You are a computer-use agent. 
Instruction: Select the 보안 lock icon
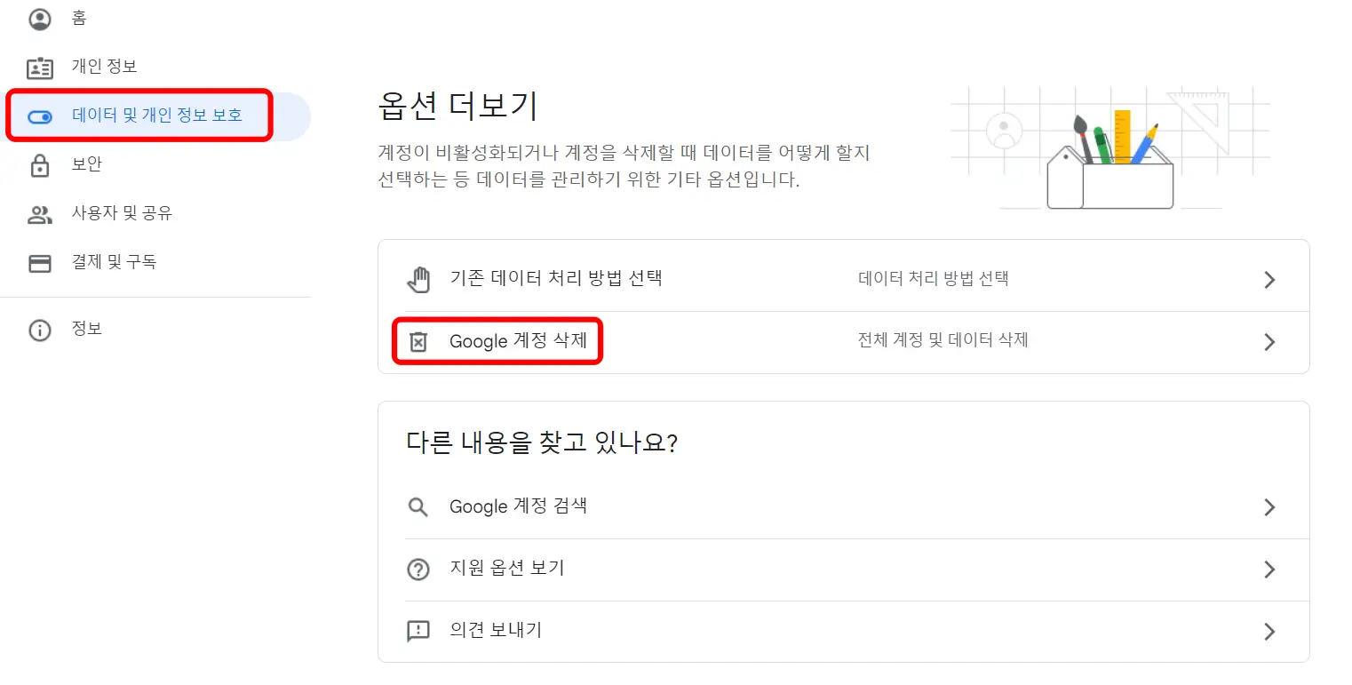click(x=40, y=164)
